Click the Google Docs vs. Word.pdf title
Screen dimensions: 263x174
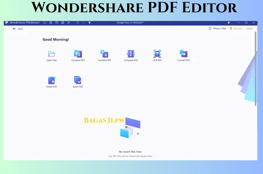point(131,23)
